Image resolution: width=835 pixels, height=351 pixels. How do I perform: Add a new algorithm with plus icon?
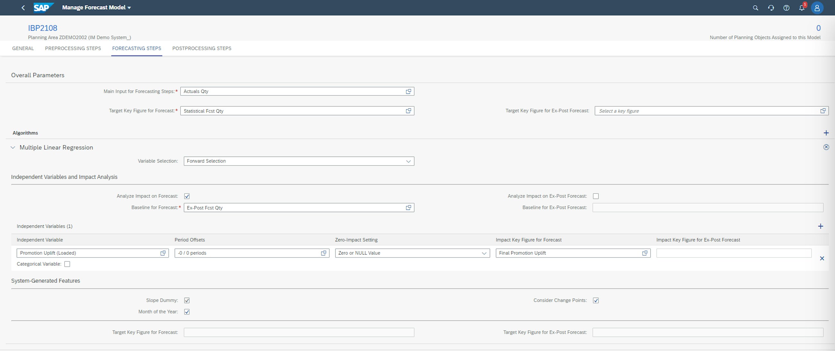(x=826, y=133)
